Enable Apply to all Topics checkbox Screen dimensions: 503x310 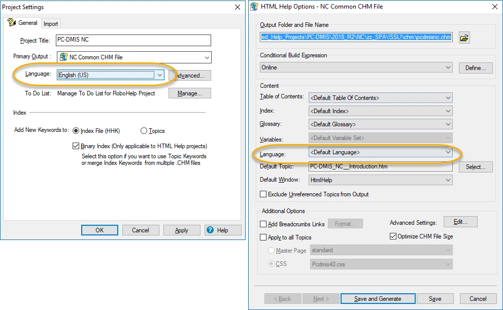tap(263, 237)
